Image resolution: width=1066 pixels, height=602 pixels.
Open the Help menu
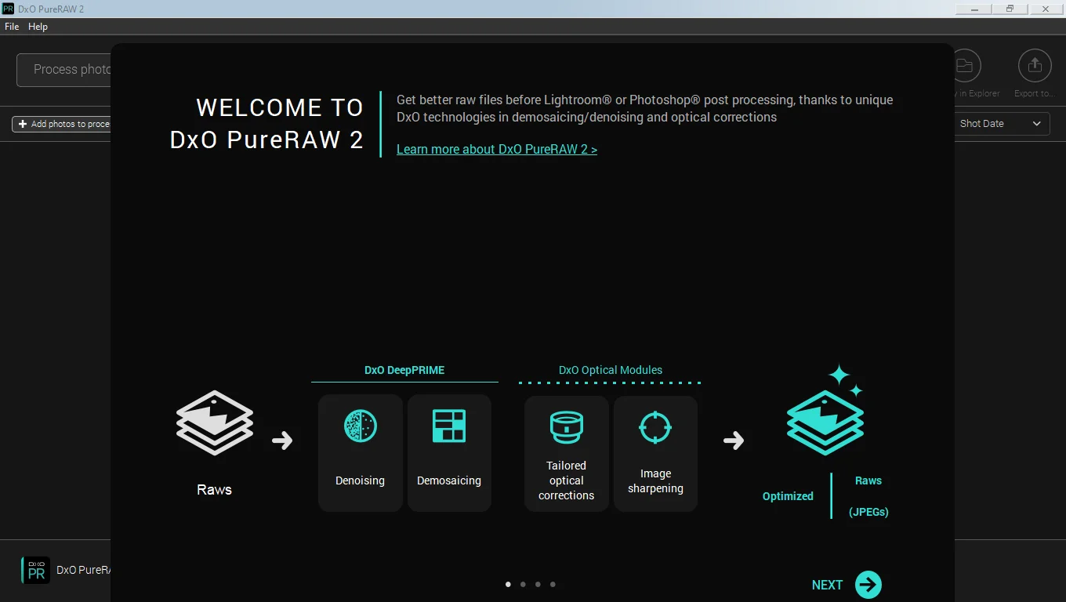click(38, 27)
